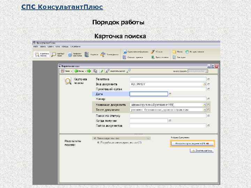Viewport: 251px width, 188px height.
Task: Open the Сервис menu
Action: point(51,47)
